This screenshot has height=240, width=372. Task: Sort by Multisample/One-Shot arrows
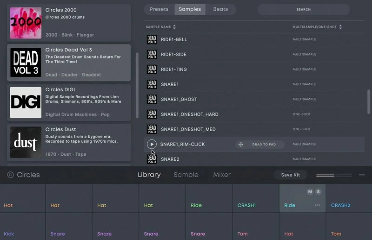point(340,27)
